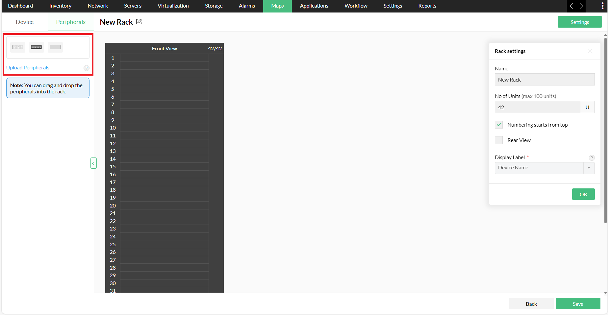The image size is (608, 315).
Task: Click the edit icon beside New Rack title
Action: click(139, 22)
